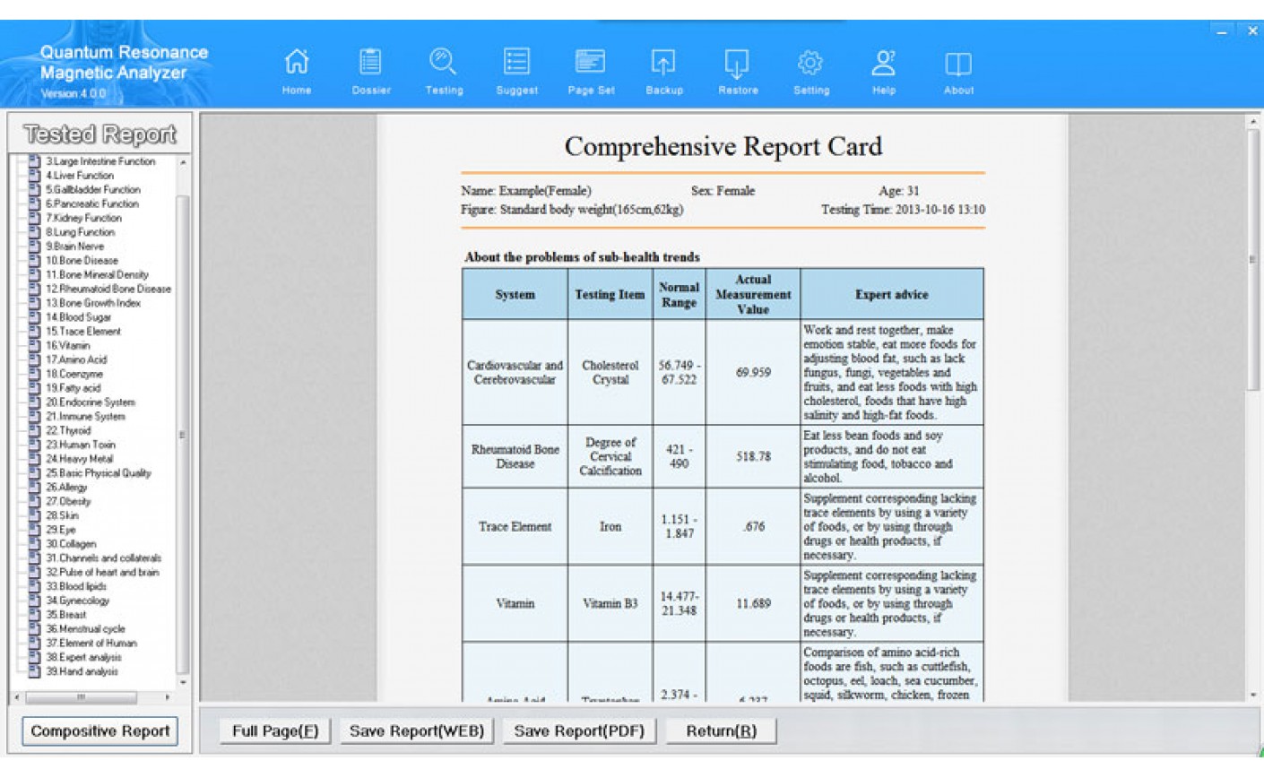Click report list scroll-up arrow
This screenshot has height=778, width=1264.
coord(183,162)
